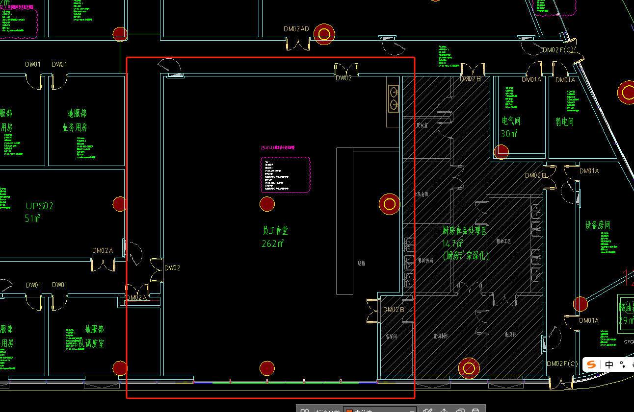Select the magenta annotation cloud in the canteen

tap(286, 175)
